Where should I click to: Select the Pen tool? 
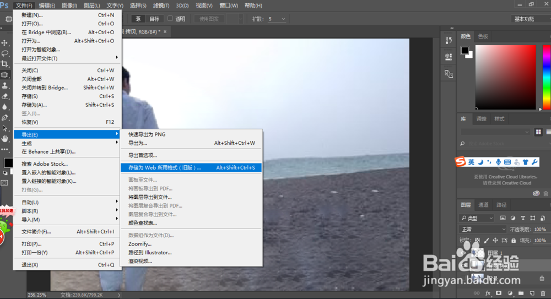coord(4,118)
